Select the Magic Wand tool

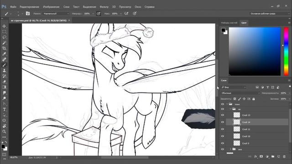pyautogui.click(x=4, y=43)
